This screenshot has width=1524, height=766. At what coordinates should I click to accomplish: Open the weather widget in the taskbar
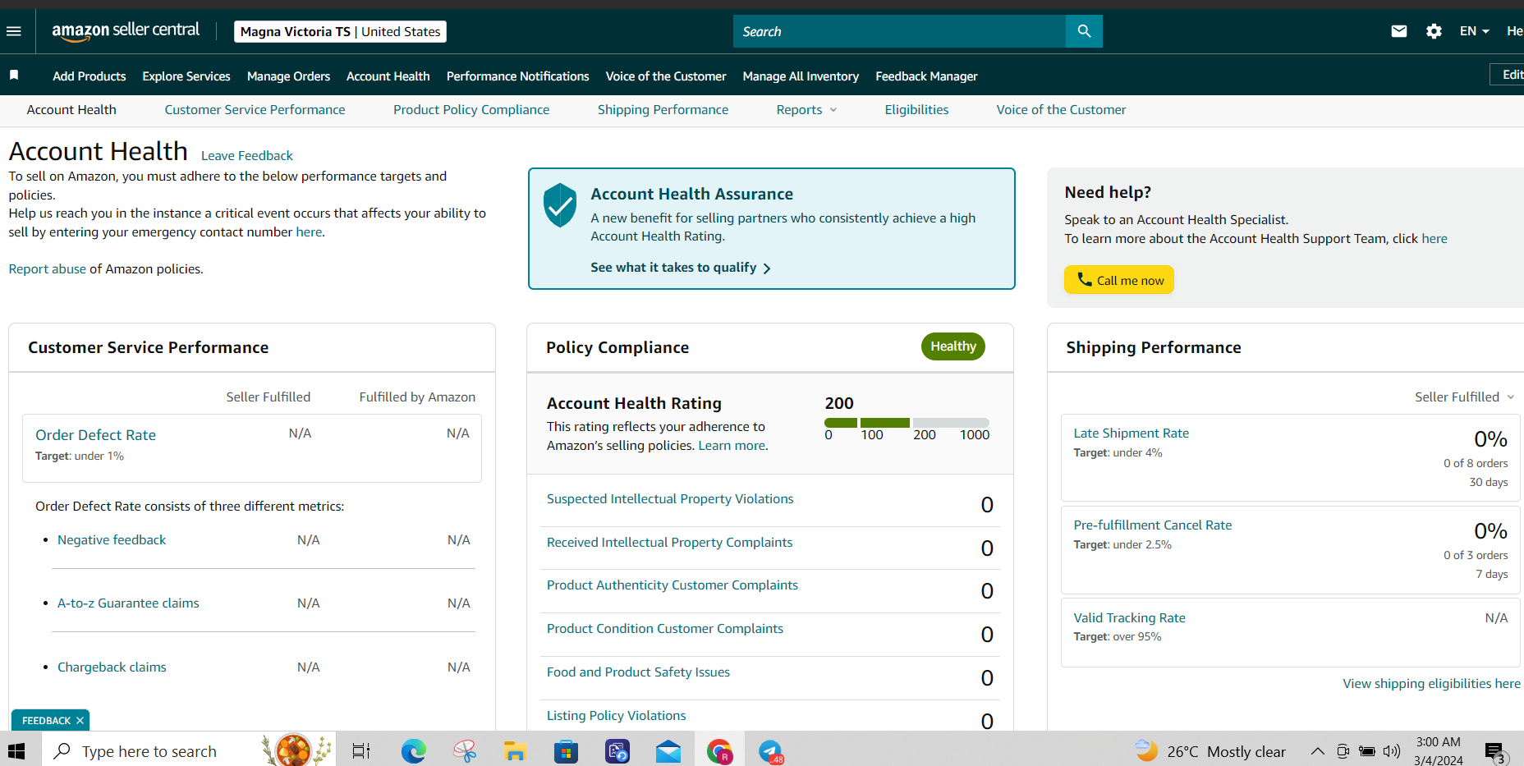pyautogui.click(x=1210, y=751)
